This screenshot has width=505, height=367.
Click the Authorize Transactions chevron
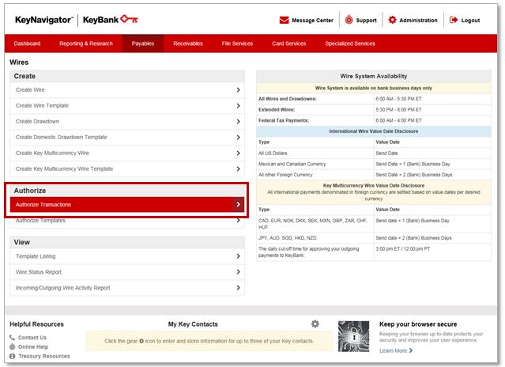(239, 204)
